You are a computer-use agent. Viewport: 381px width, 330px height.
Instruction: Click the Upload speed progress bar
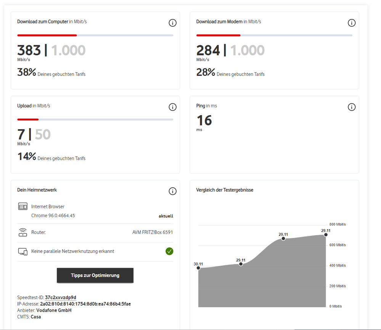click(x=95, y=120)
